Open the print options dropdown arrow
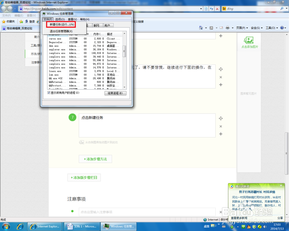The height and width of the screenshot is (231, 289). pos(233,28)
